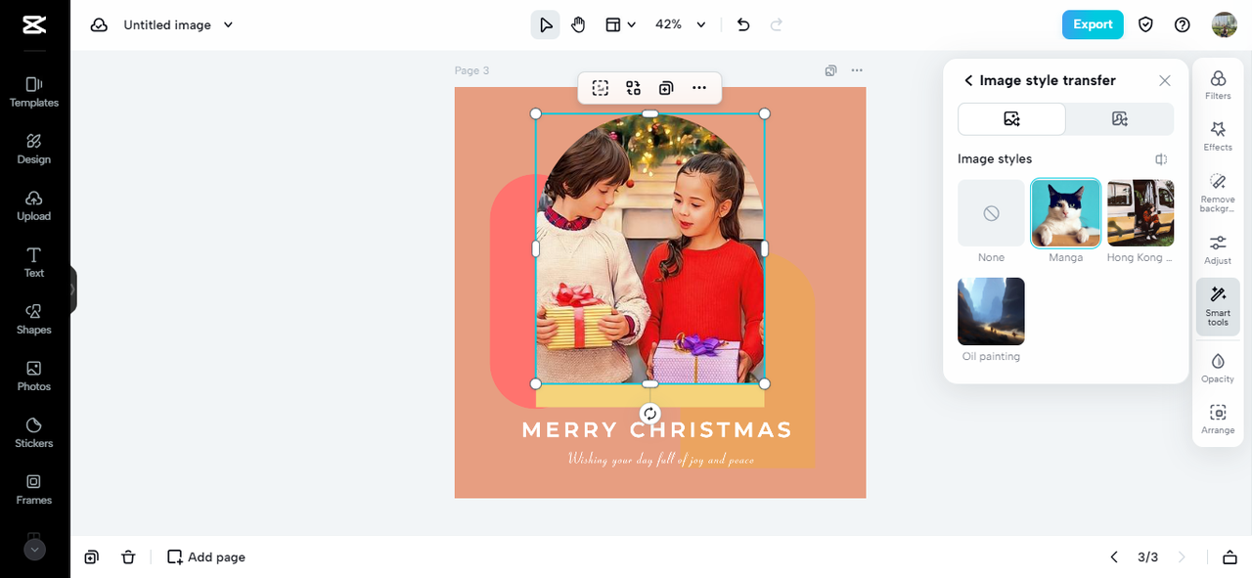Open the Adjust tool
The width and height of the screenshot is (1252, 578).
(x=1218, y=249)
